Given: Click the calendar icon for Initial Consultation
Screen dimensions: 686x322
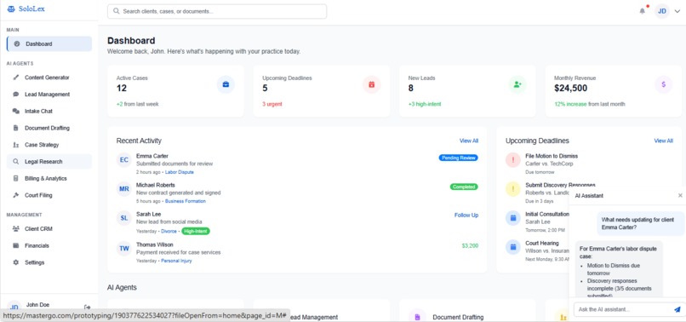Looking at the screenshot, I should point(512,218).
